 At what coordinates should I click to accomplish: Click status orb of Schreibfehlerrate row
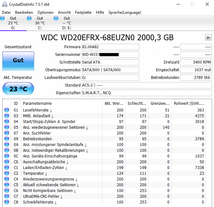point(7,202)
